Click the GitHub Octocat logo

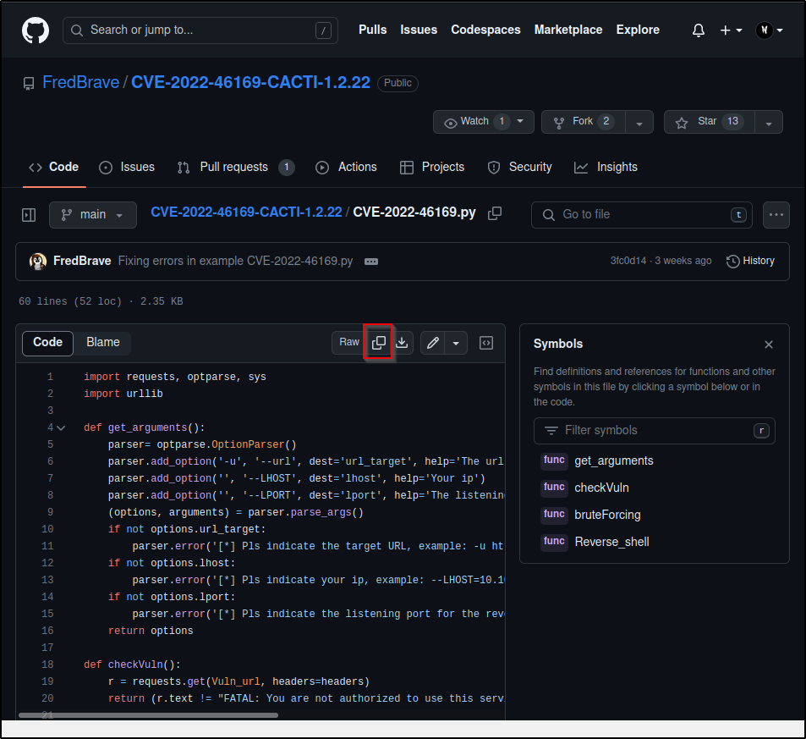point(36,30)
